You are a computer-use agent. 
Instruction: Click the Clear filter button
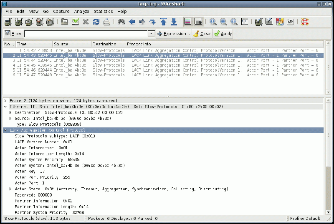click(202, 34)
